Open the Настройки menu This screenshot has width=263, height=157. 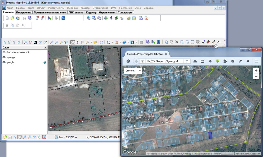[125, 8]
